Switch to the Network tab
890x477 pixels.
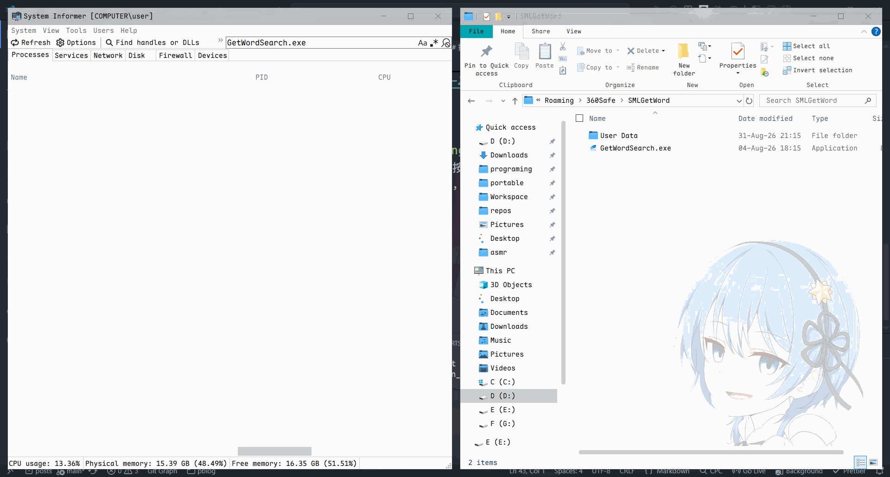click(108, 56)
